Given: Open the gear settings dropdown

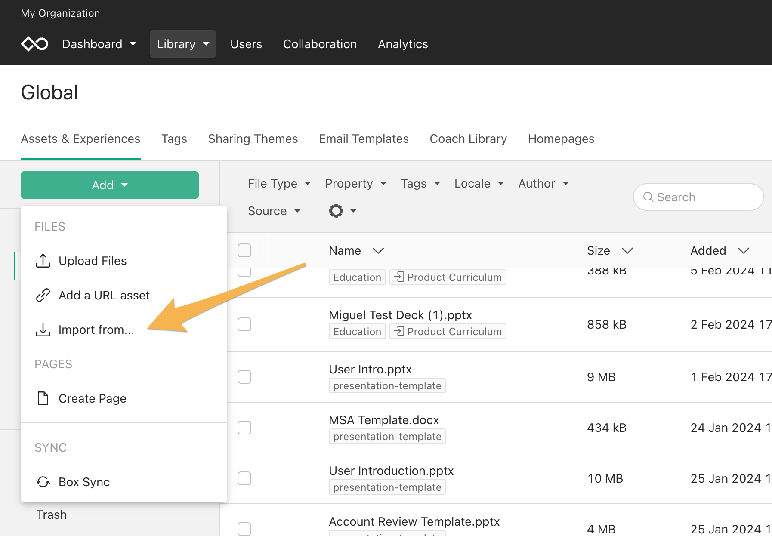Looking at the screenshot, I should point(343,211).
